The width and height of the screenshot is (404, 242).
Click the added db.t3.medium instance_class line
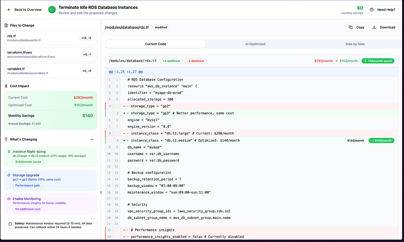point(252,141)
